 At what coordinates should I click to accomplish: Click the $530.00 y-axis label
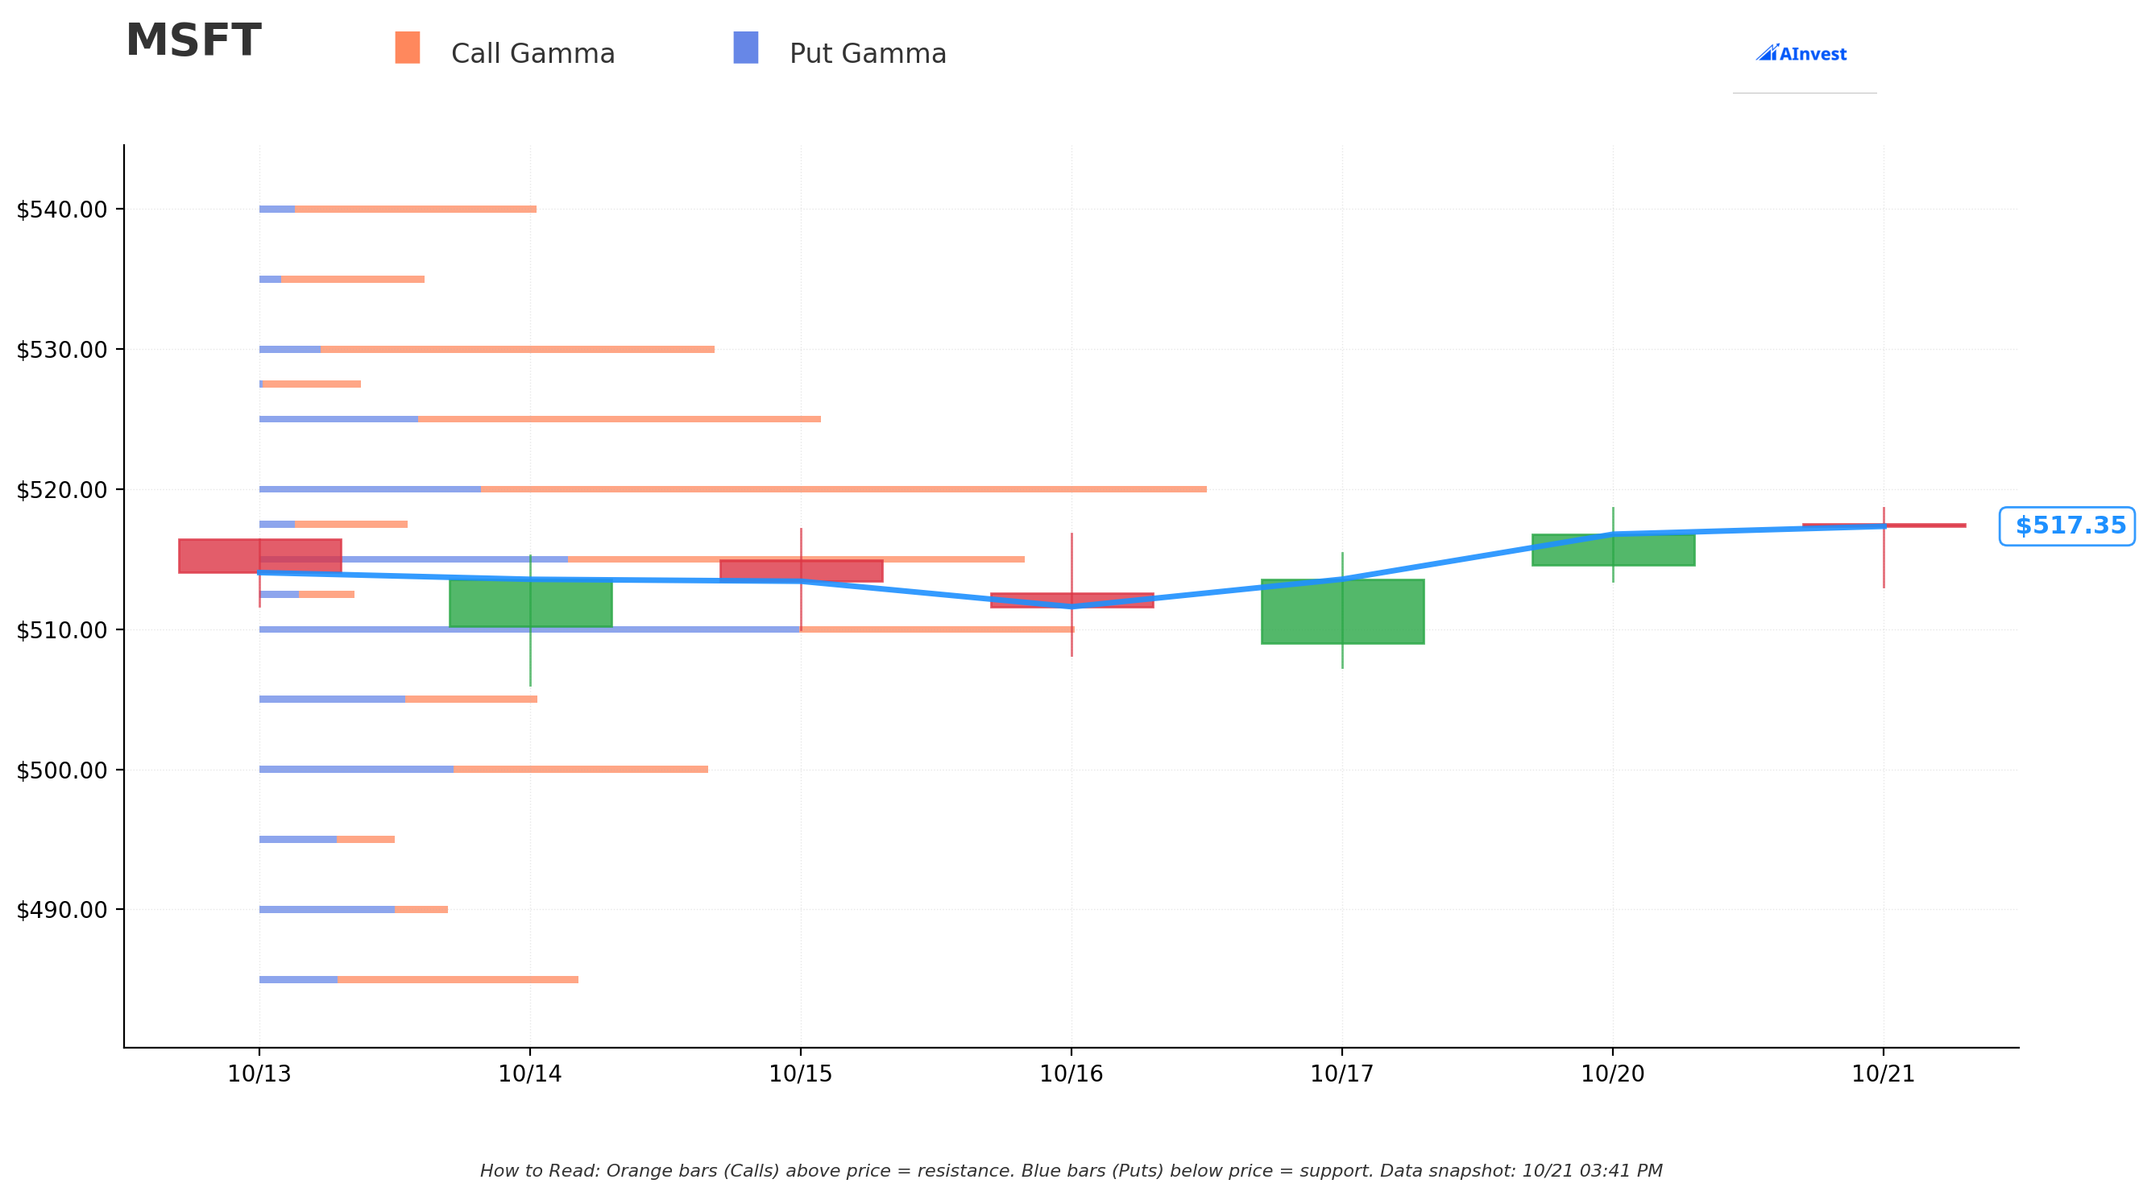tap(61, 350)
